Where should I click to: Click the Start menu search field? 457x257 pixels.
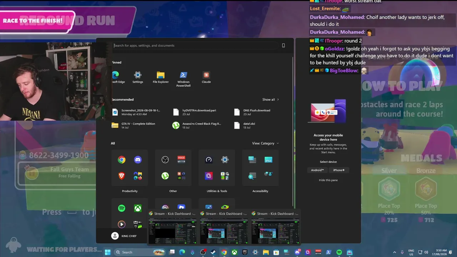(x=195, y=45)
